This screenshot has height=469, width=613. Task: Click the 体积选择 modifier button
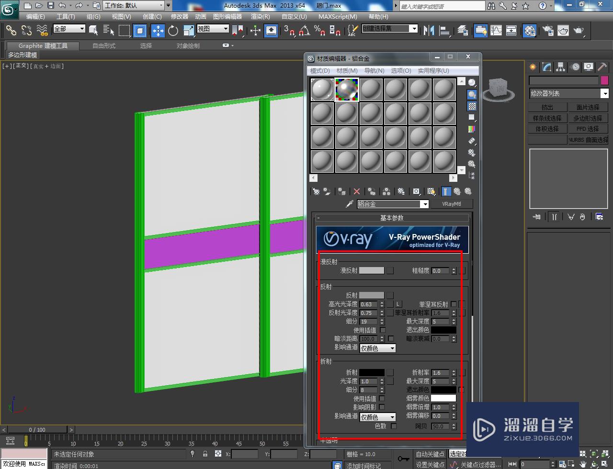pos(547,129)
